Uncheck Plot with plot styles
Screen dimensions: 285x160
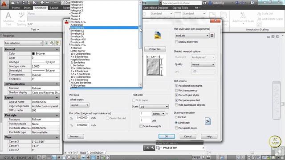click(x=176, y=95)
